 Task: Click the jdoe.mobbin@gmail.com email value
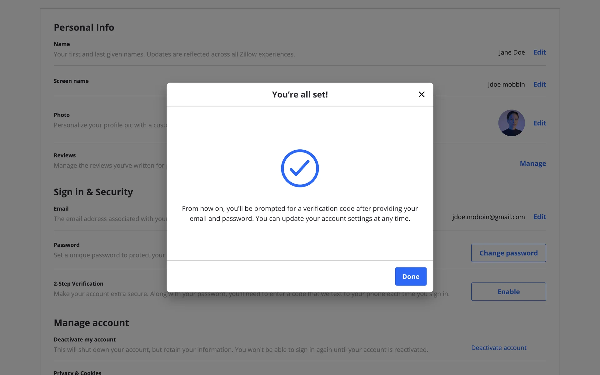click(488, 217)
